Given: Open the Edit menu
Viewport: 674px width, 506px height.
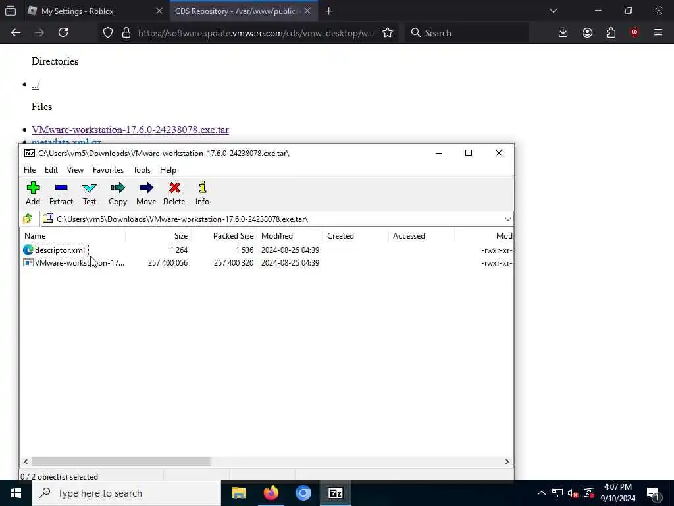Looking at the screenshot, I should coord(51,170).
